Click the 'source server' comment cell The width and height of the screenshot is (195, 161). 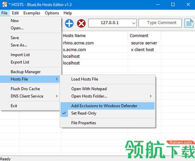[144, 43]
